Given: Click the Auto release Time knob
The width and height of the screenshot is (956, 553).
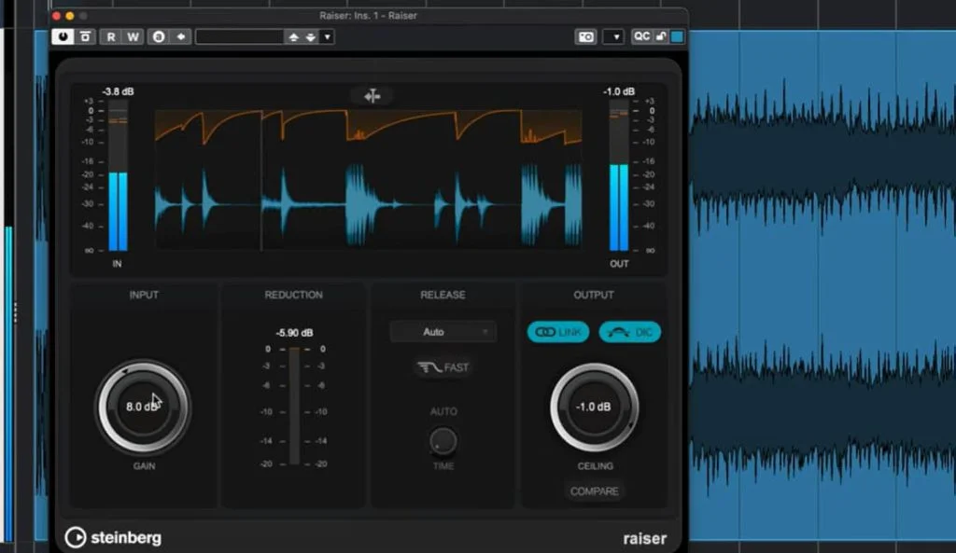Looking at the screenshot, I should click(443, 441).
